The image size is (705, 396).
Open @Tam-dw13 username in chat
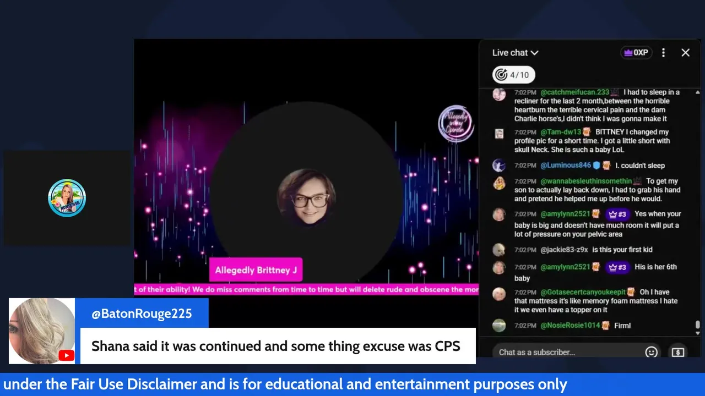(561, 132)
